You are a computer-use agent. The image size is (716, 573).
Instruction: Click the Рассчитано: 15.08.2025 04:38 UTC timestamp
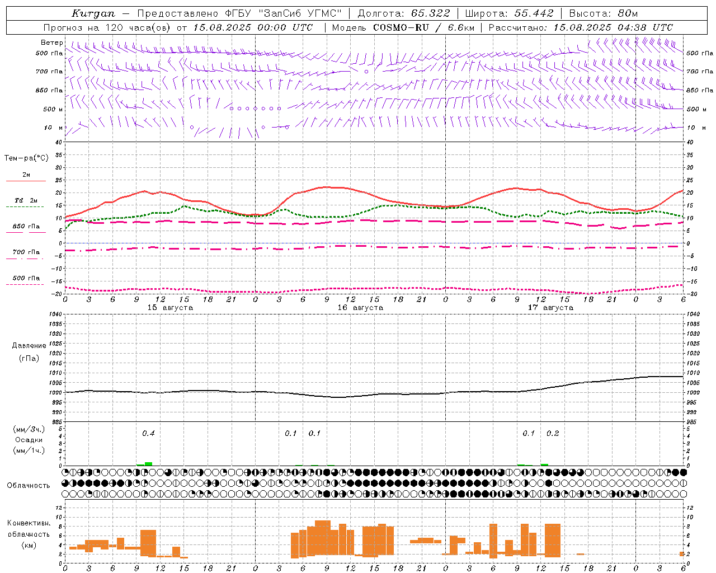(581, 27)
